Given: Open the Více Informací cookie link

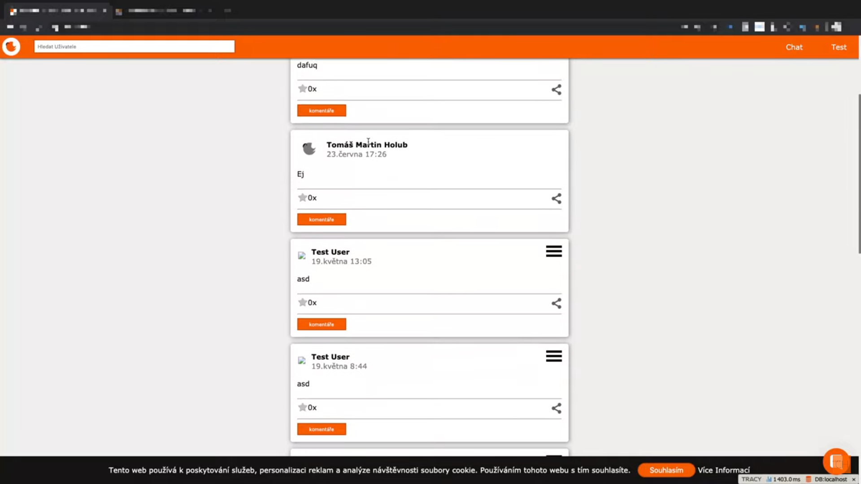Looking at the screenshot, I should click(x=723, y=470).
